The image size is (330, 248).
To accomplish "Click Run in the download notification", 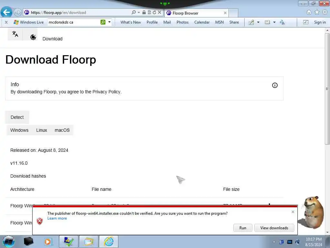I will 243,228.
